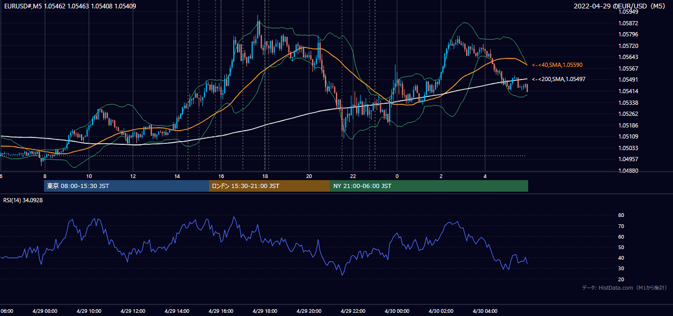This screenshot has width=673, height=316.
Task: Click price axis value 1.05720
Action: pos(628,46)
